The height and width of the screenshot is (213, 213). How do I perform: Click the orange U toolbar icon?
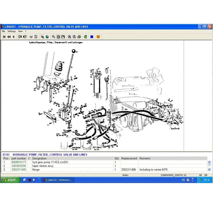point(98,37)
